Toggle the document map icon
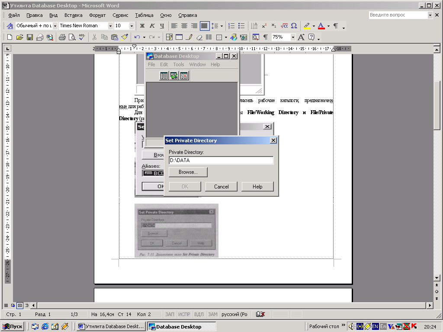This screenshot has height=332, width=443. click(x=256, y=37)
